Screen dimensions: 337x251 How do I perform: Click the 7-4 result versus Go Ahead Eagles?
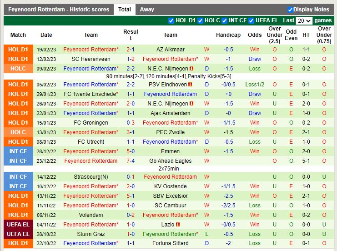131,161
